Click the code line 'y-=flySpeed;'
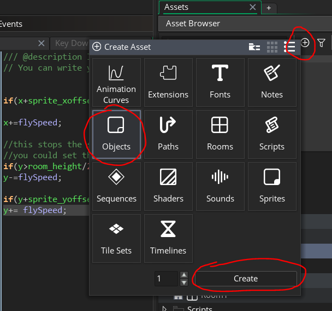This screenshot has width=332, height=311. 32,177
